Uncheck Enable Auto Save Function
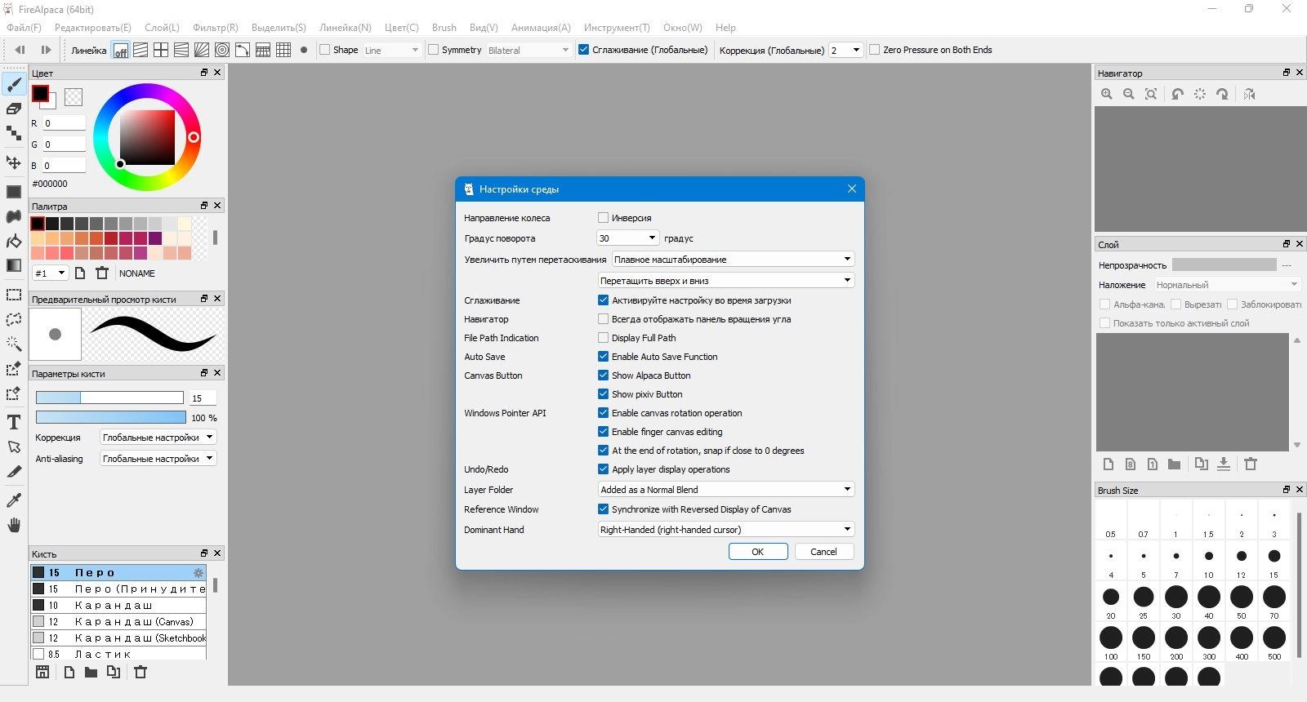 coord(604,357)
